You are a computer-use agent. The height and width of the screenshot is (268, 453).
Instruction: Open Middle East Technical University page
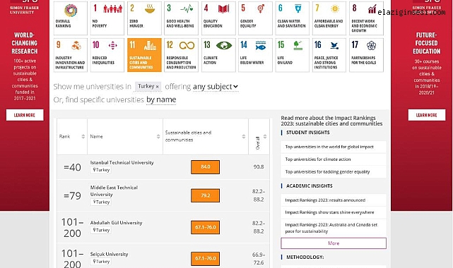114,190
